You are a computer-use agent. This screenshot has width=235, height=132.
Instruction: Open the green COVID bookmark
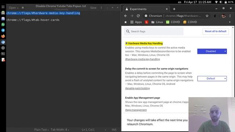pos(173,22)
